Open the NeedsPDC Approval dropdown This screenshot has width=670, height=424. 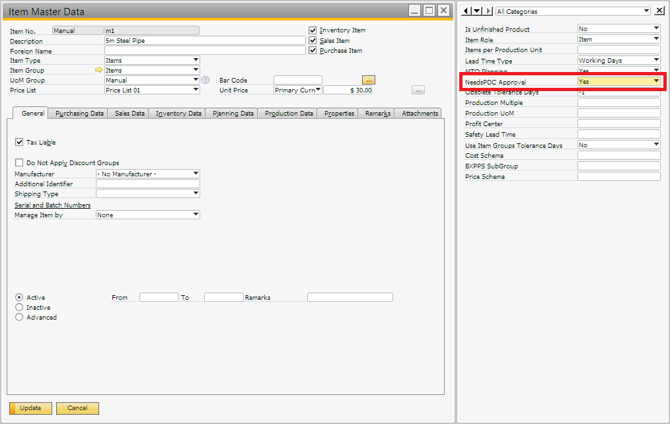(x=656, y=81)
